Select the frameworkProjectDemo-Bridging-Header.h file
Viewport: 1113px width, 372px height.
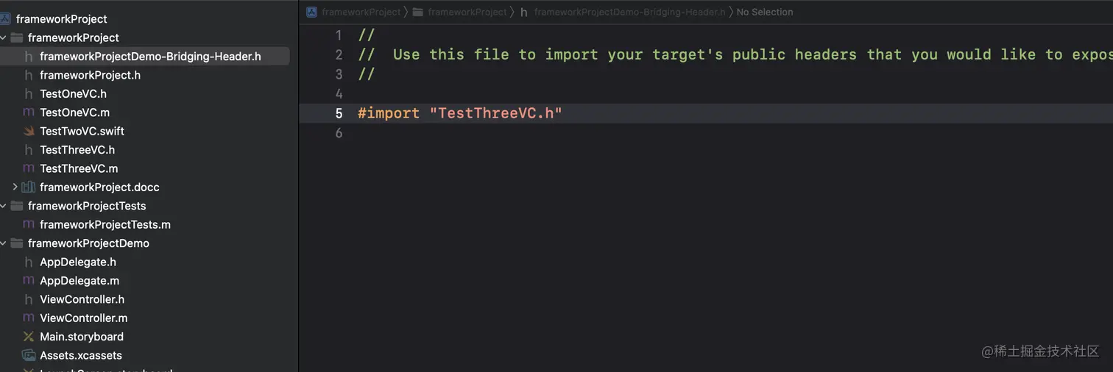click(x=150, y=57)
